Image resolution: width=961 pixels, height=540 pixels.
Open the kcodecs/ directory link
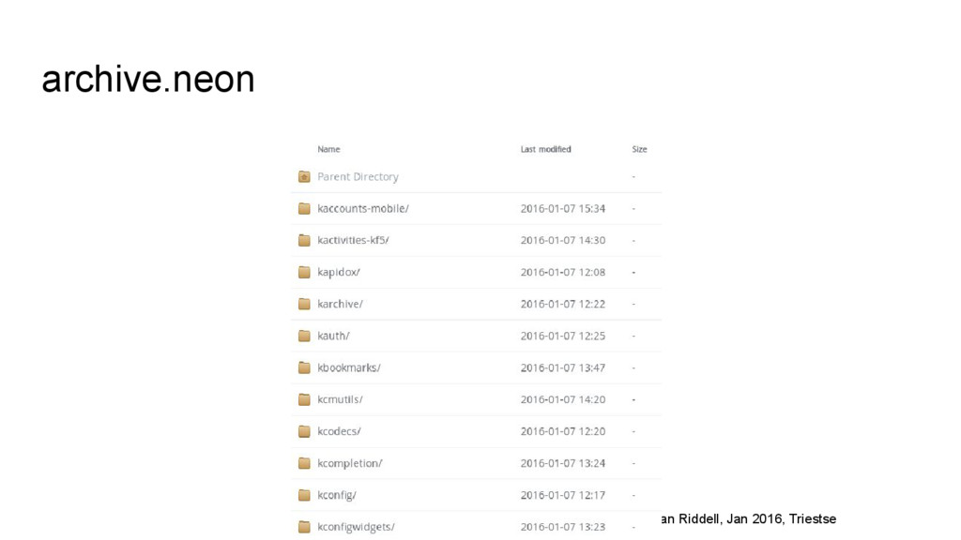click(339, 431)
